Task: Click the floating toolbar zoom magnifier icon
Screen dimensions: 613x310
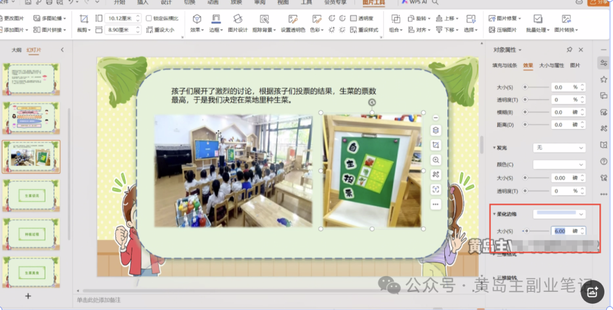Action: 436,160
